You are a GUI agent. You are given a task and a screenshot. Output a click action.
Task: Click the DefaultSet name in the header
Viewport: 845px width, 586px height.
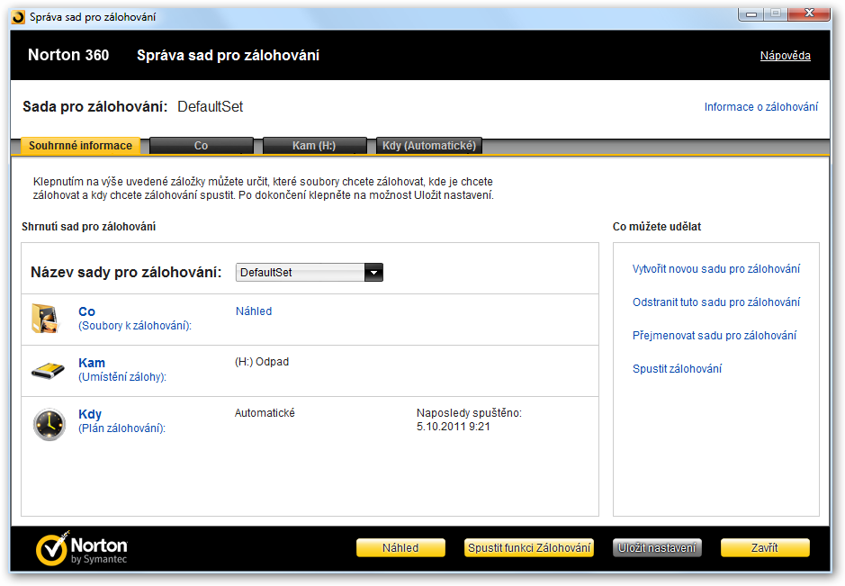(x=211, y=107)
